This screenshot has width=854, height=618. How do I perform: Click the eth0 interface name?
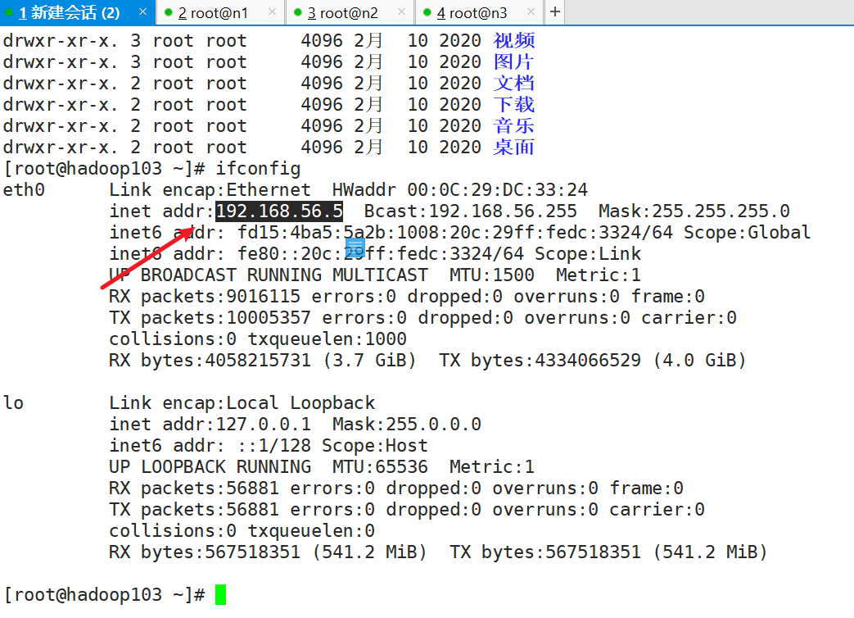point(24,189)
